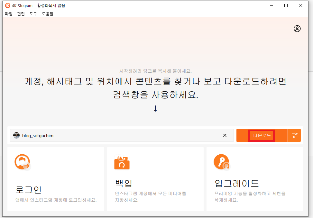Close the 4K Stogram window
The width and height of the screenshot is (313, 218).
click(x=301, y=5)
